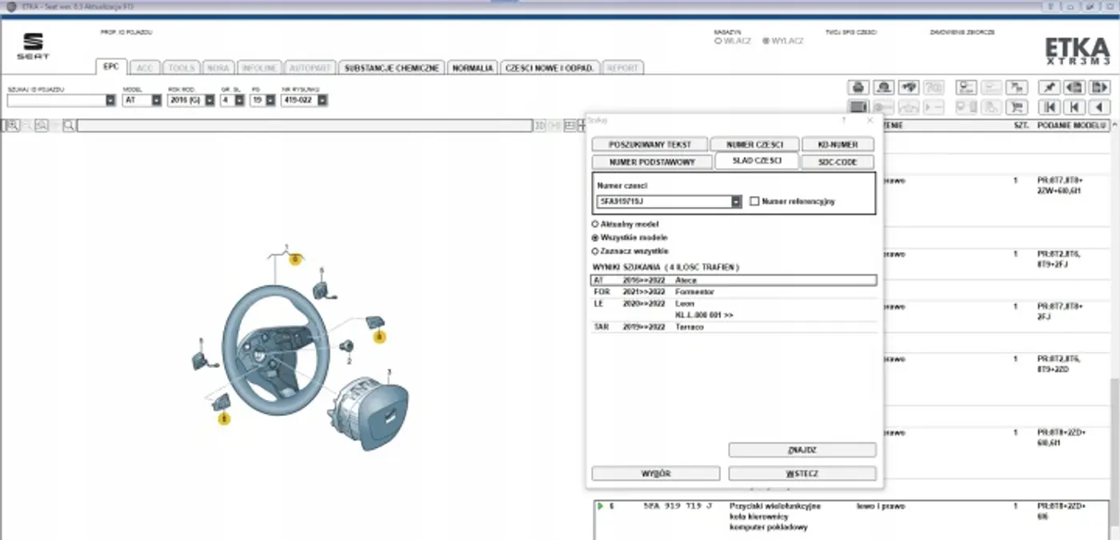Tick the 'Numer referencyjny' checkbox
This screenshot has height=540, width=1120.
click(x=754, y=202)
